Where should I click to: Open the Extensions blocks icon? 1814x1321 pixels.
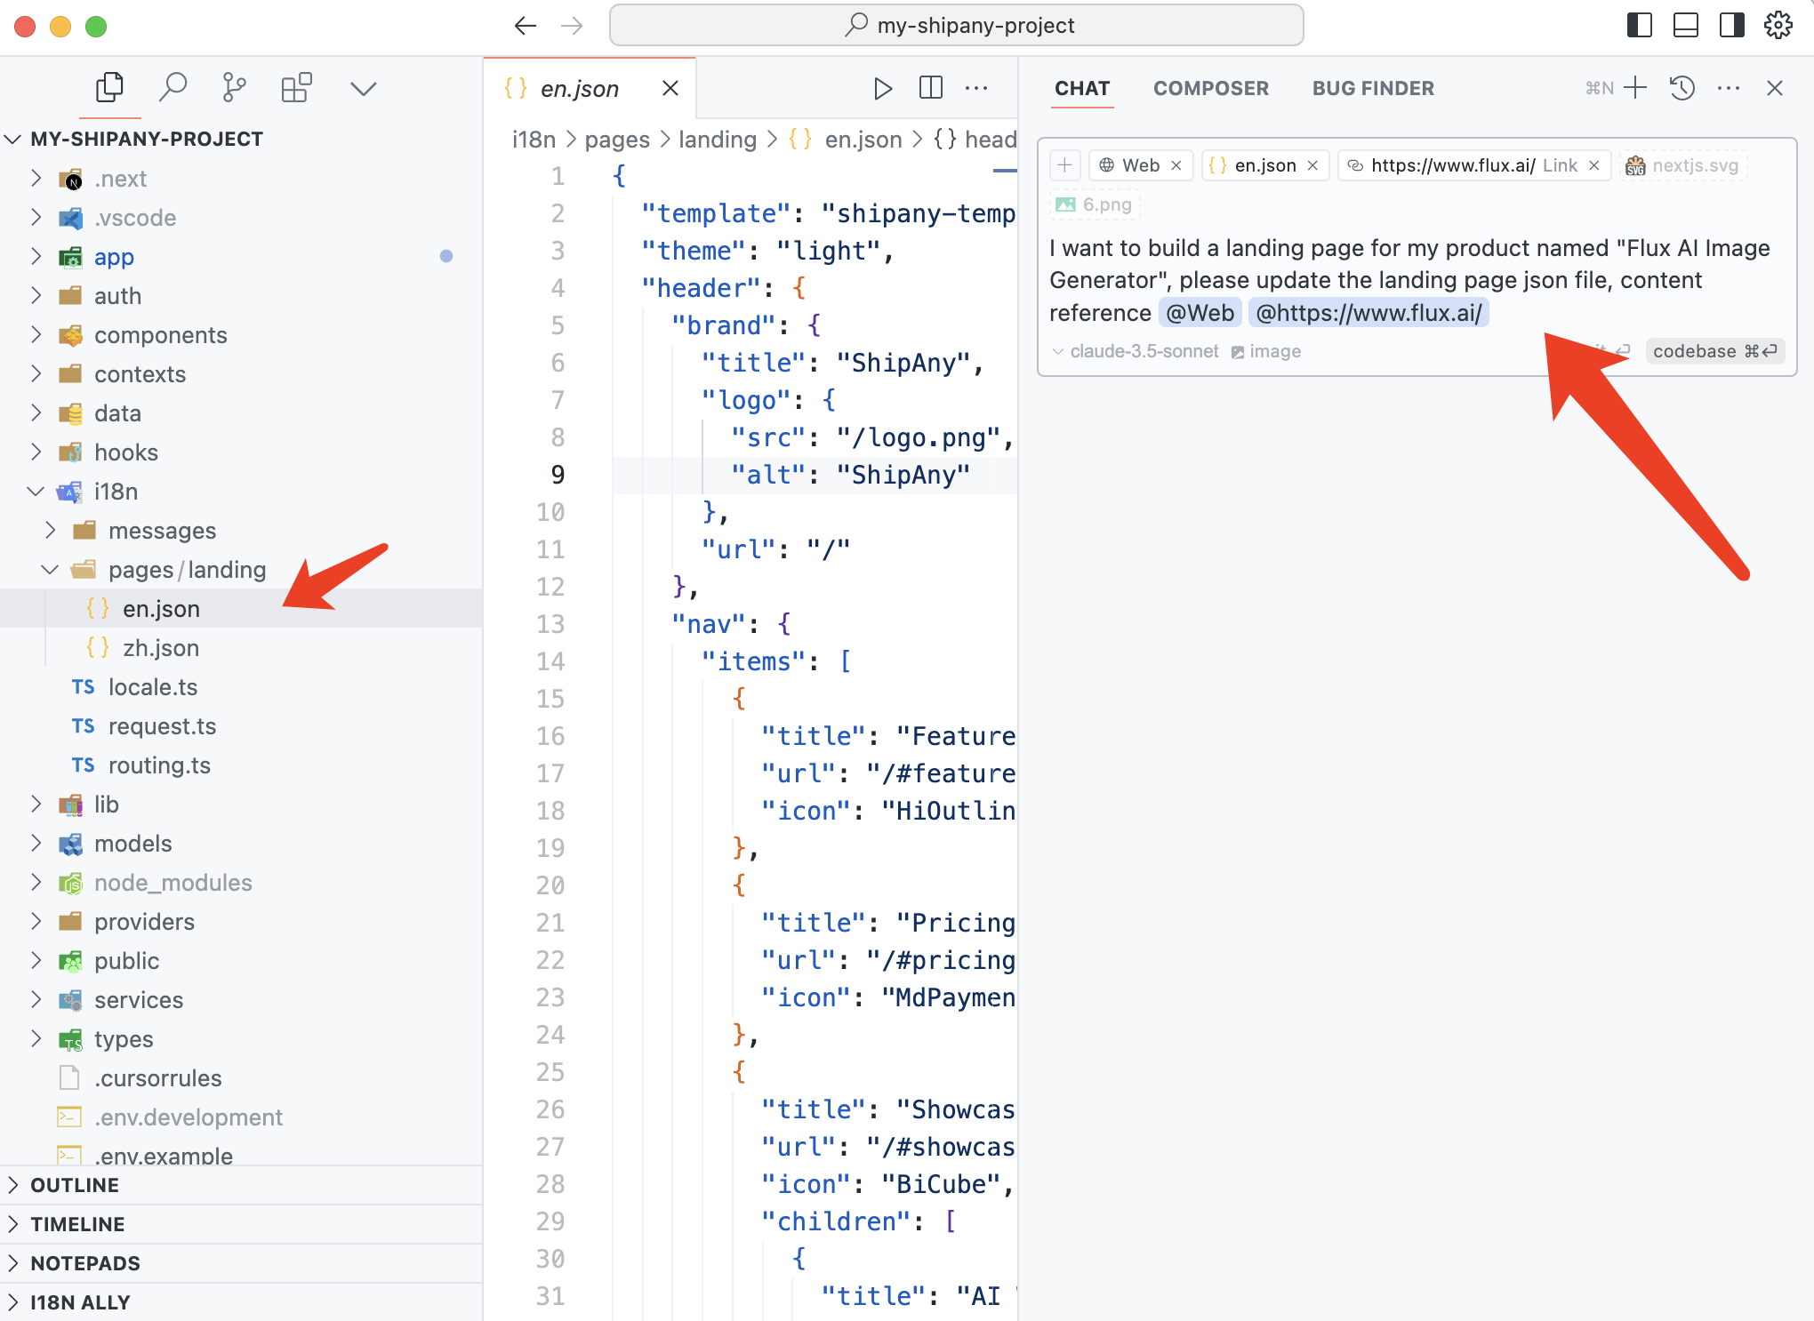296,87
